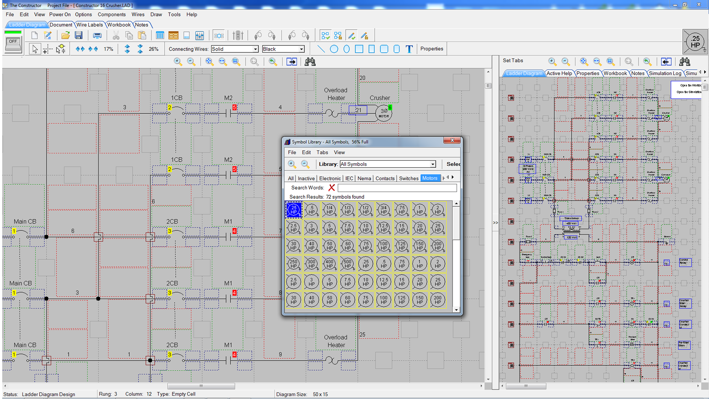Select the Switches symbol category tab

click(408, 178)
